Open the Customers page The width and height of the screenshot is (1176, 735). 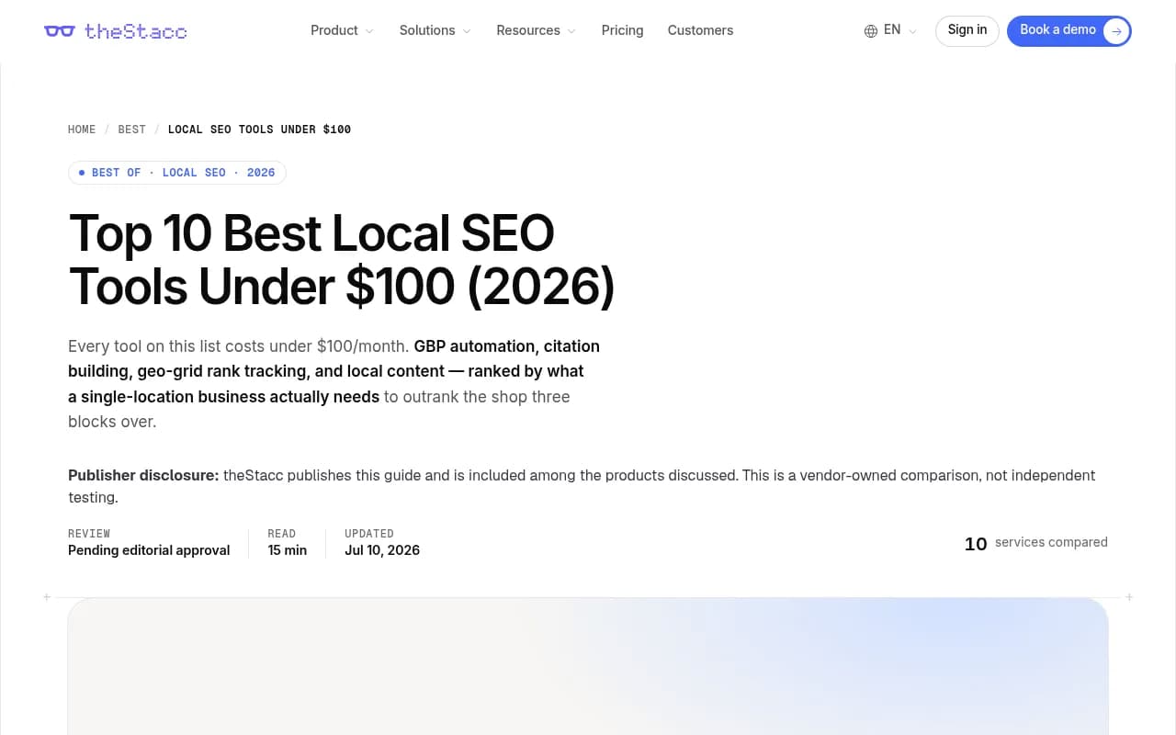pos(700,30)
